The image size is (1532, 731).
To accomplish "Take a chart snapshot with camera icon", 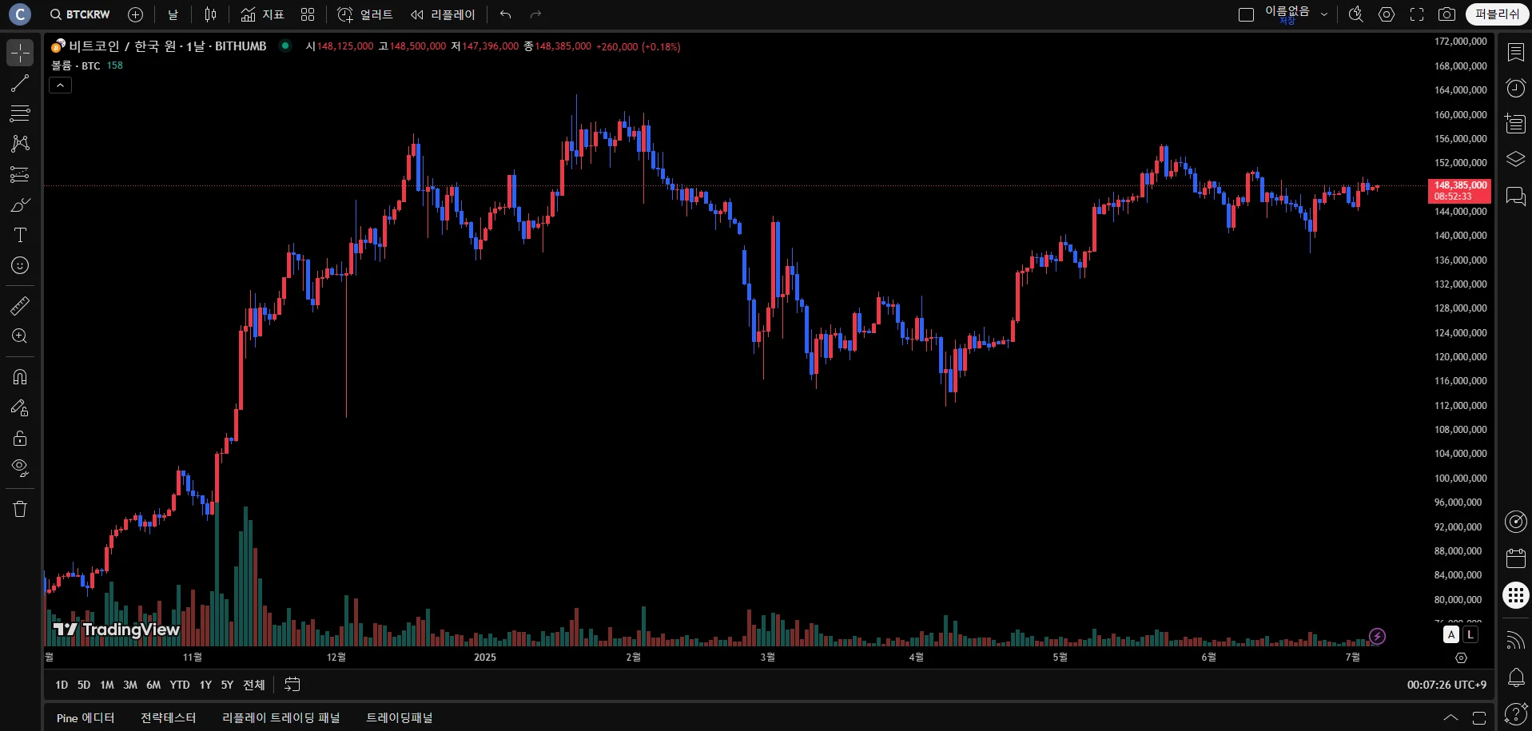I will coord(1446,14).
